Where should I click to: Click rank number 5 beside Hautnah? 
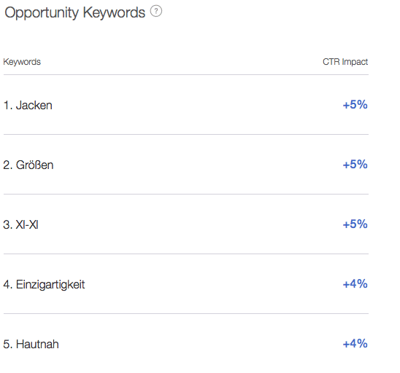8,344
